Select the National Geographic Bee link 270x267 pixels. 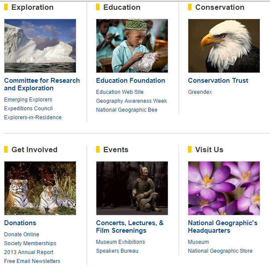(x=126, y=110)
